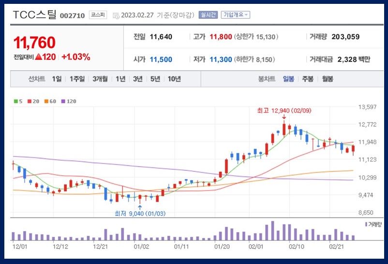Click the 최저 9,040 (01/03) low marker
The height and width of the screenshot is (264, 388).
point(140,213)
